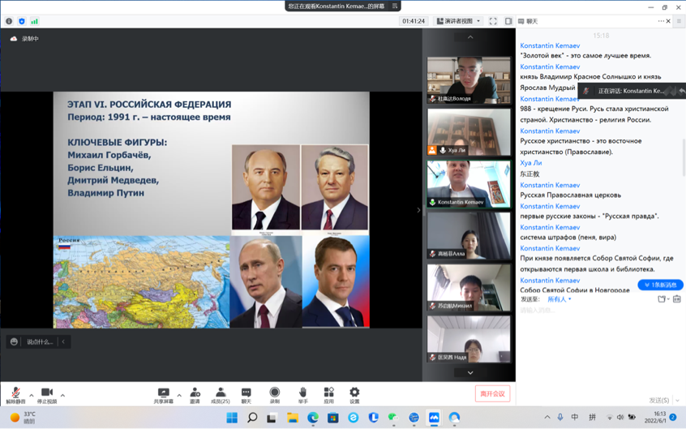Open the Windows Start menu
Image resolution: width=686 pixels, height=429 pixels.
(x=232, y=418)
